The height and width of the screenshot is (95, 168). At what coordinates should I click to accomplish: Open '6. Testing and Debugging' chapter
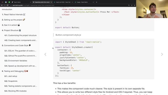click(x=15, y=71)
